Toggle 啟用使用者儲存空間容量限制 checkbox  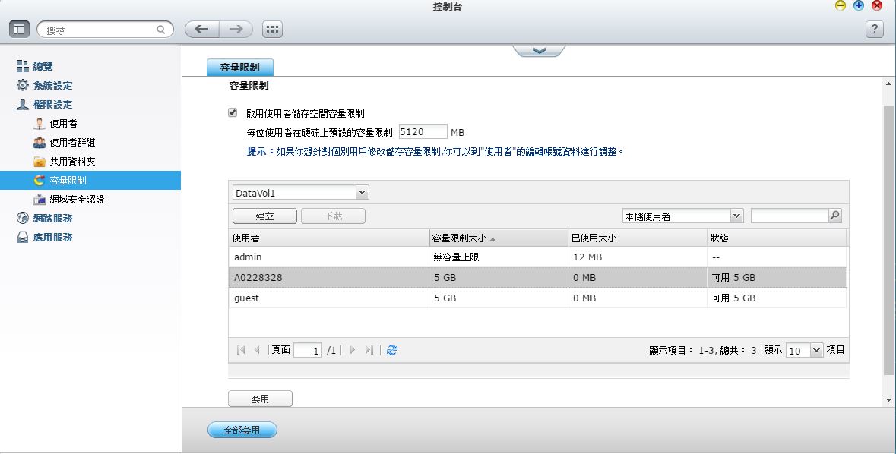[x=233, y=113]
